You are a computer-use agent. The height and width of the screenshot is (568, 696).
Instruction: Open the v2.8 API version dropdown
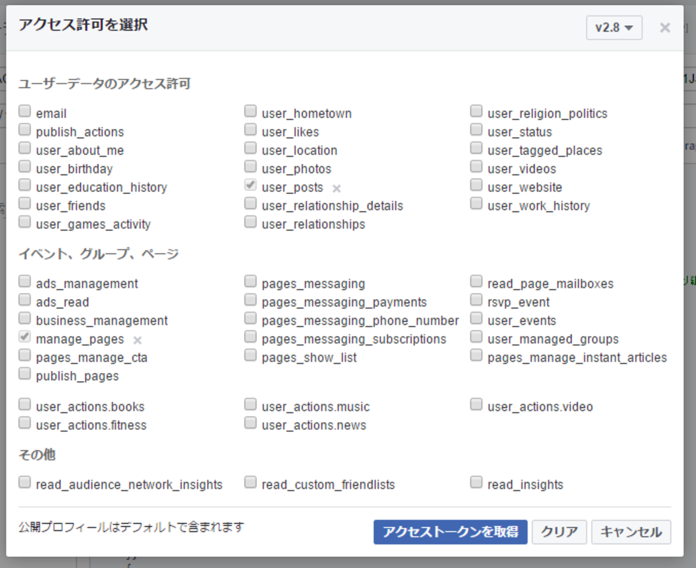tap(614, 27)
